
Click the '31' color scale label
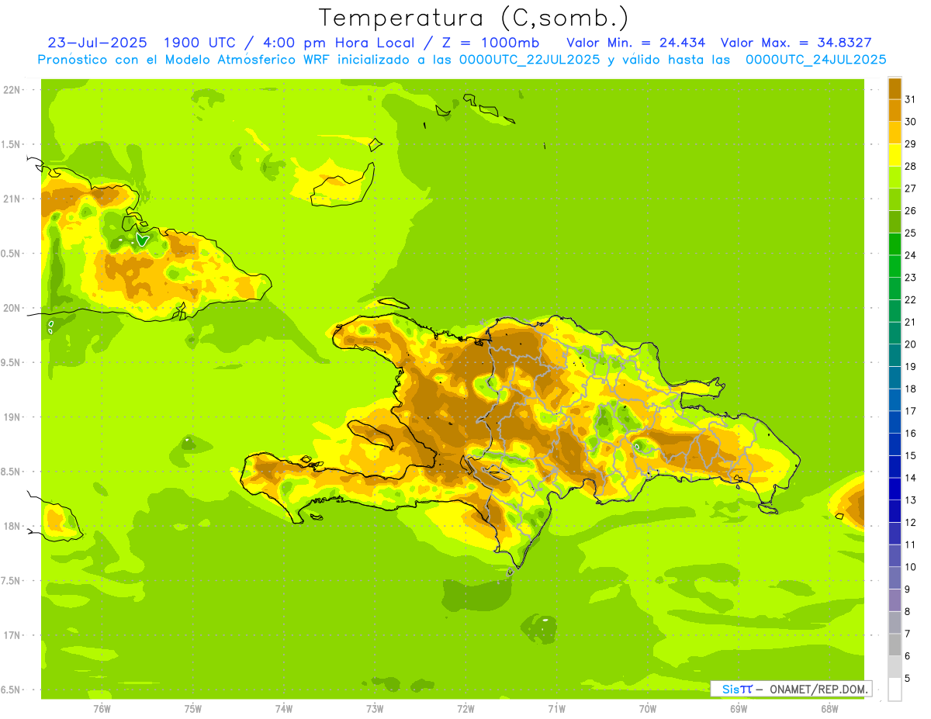click(x=911, y=99)
